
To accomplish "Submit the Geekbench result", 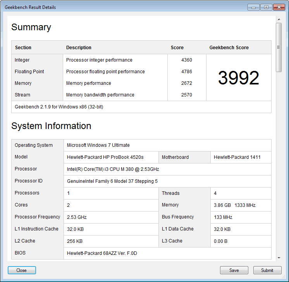I will [267, 270].
